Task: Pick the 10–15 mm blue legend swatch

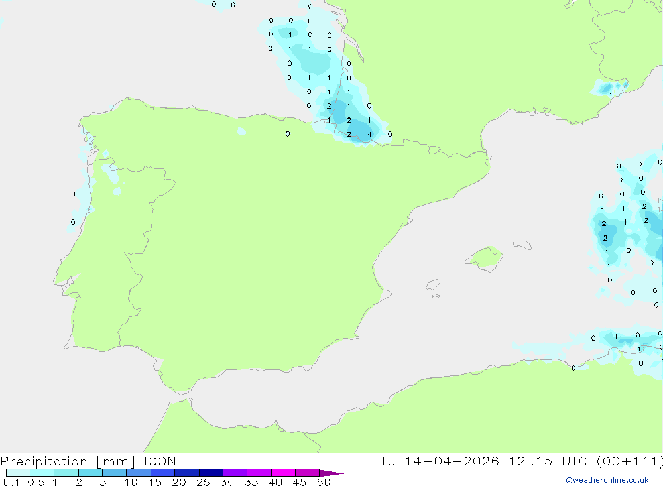Action: [139, 473]
